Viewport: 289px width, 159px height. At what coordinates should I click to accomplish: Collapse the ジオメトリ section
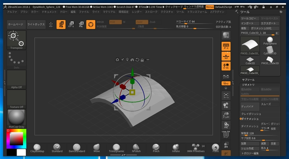click(248, 85)
